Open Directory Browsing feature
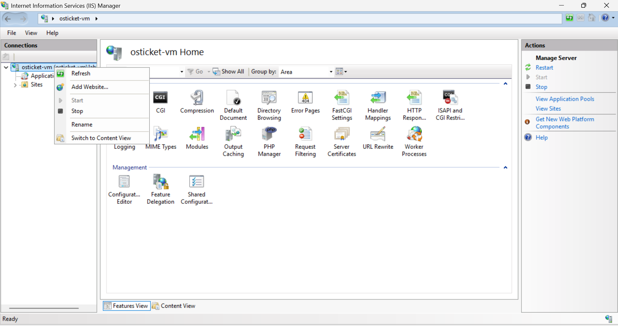 tap(269, 105)
